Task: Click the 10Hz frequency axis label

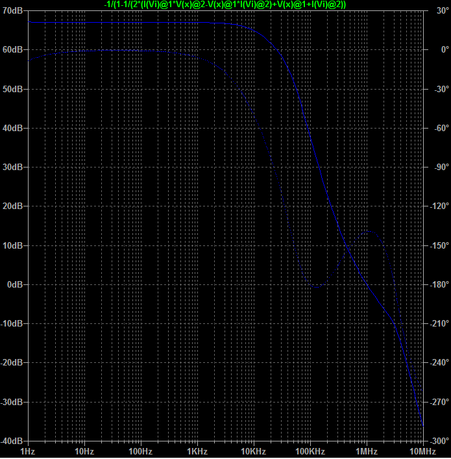Action: click(84, 451)
